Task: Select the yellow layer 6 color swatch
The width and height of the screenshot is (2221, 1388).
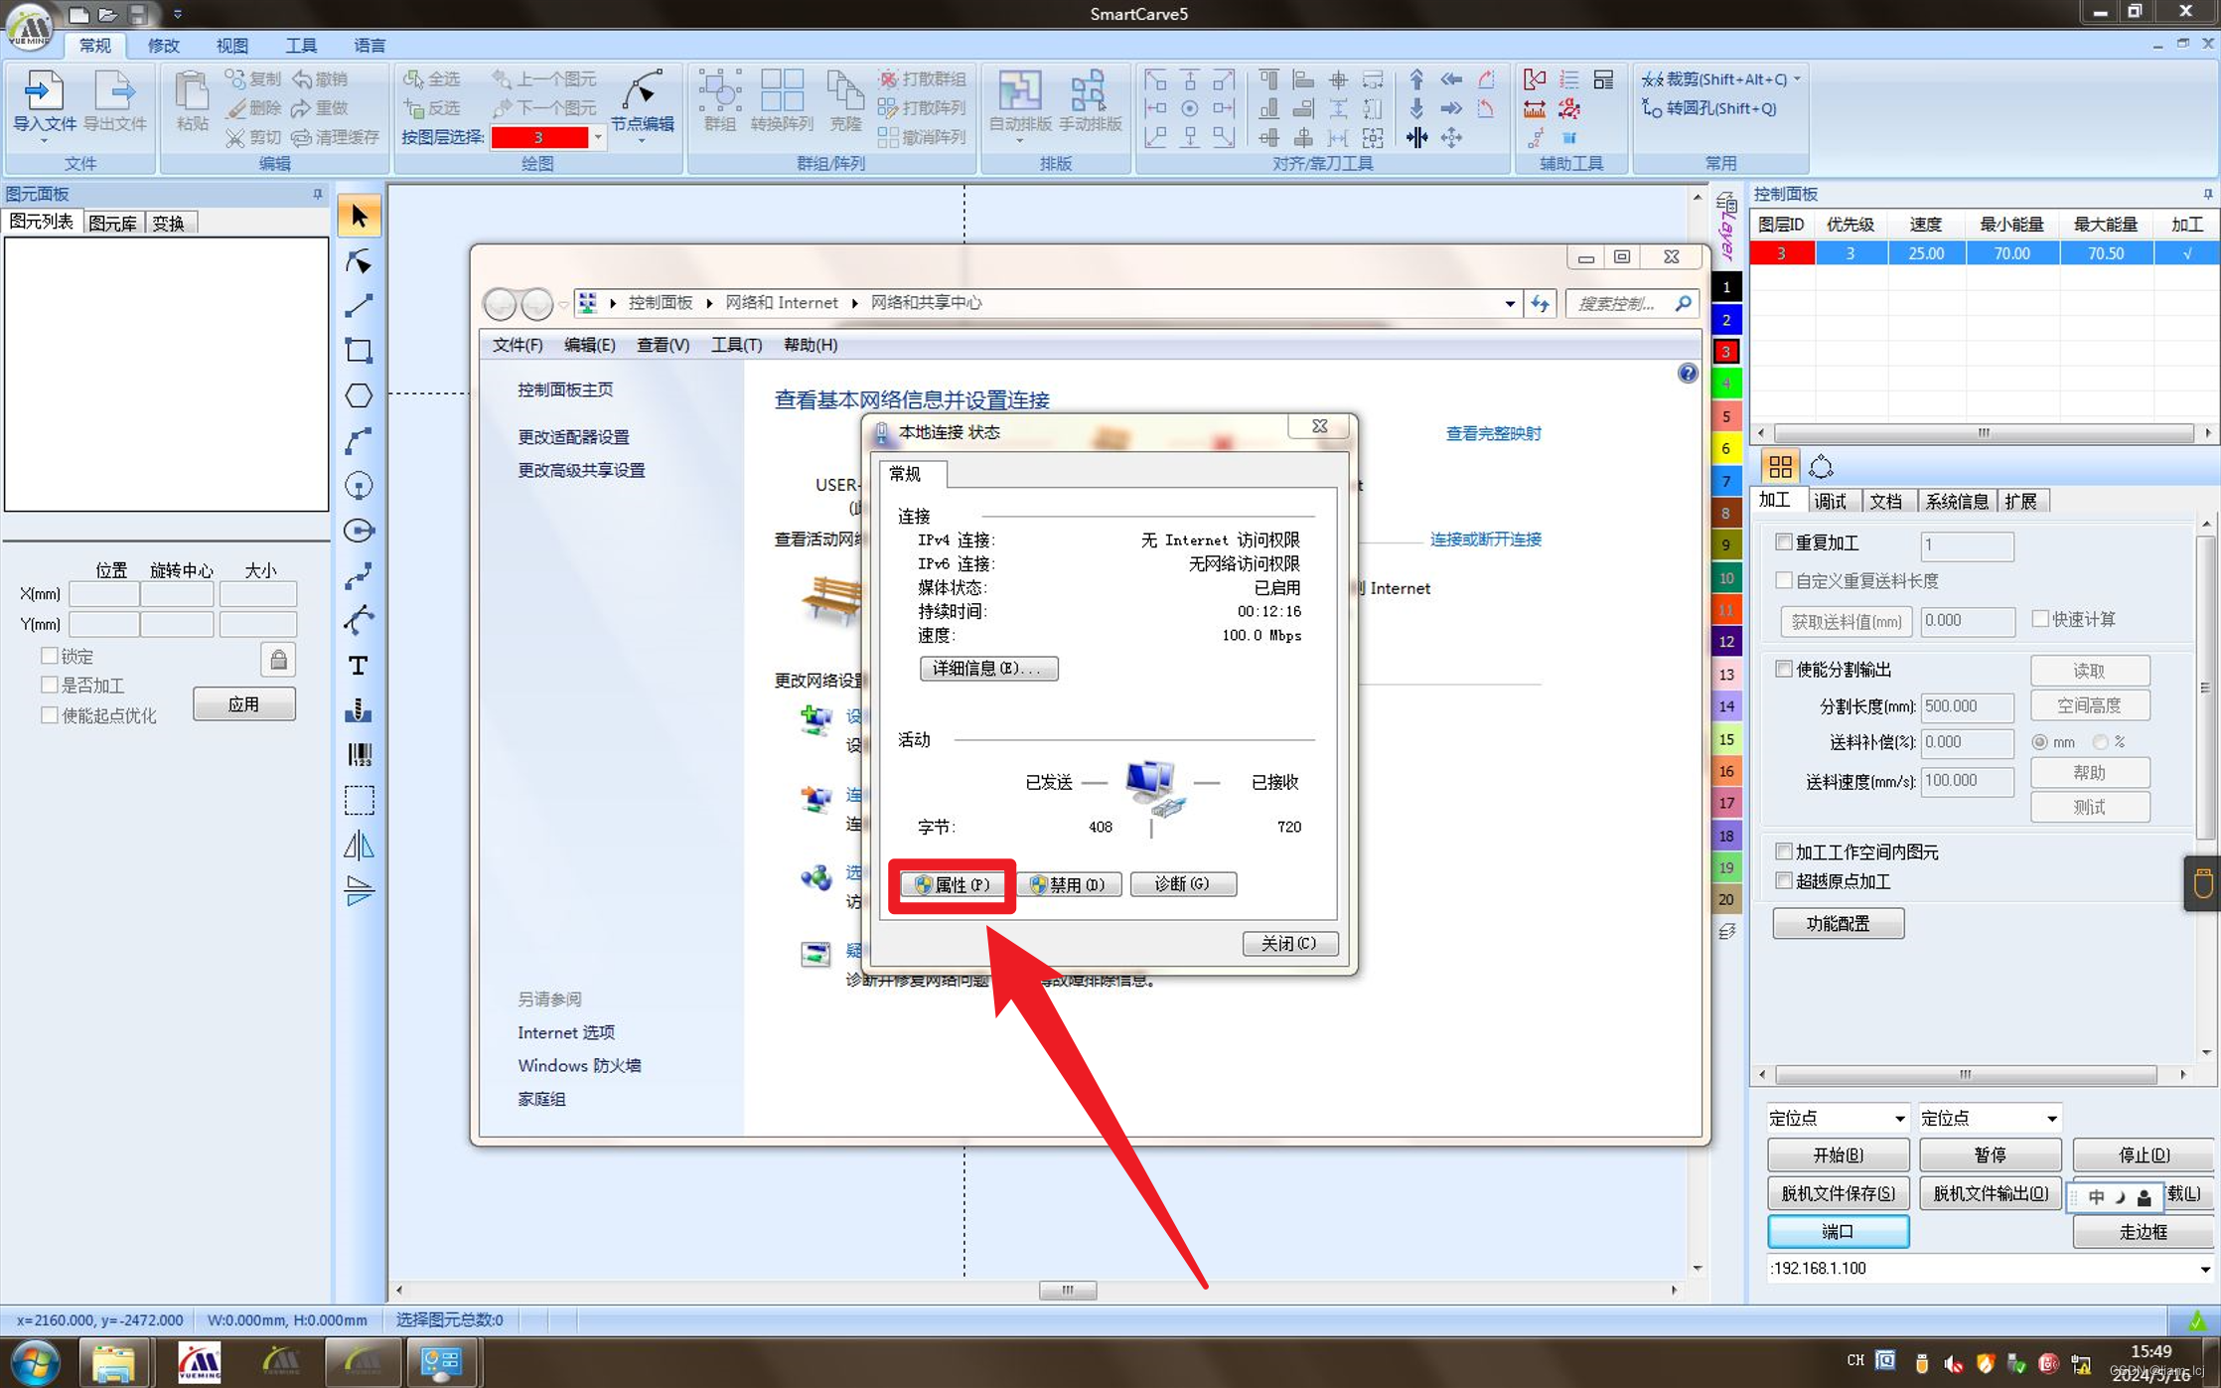Action: (x=1726, y=448)
